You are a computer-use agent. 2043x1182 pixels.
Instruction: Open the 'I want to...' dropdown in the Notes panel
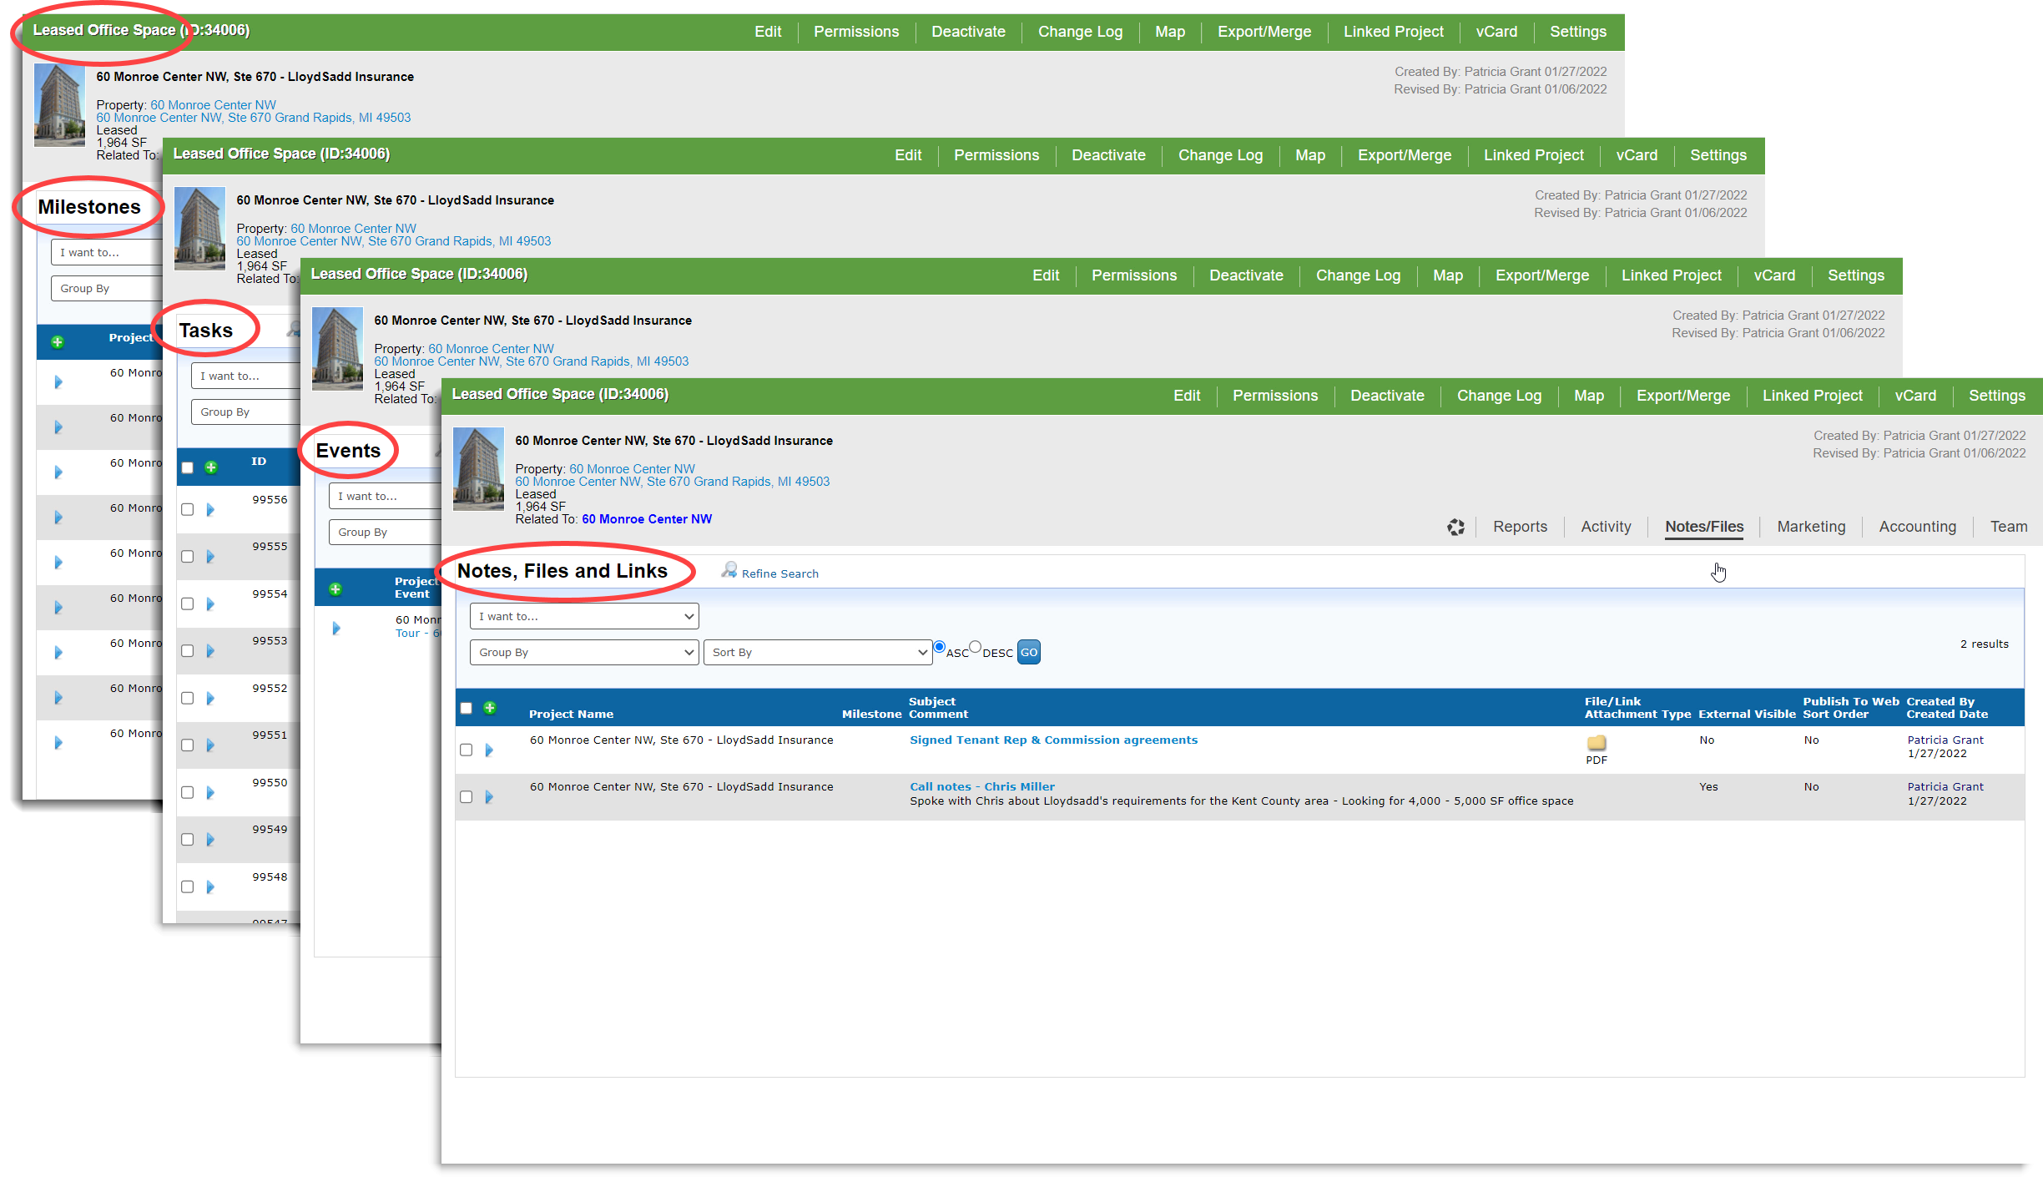coord(584,616)
